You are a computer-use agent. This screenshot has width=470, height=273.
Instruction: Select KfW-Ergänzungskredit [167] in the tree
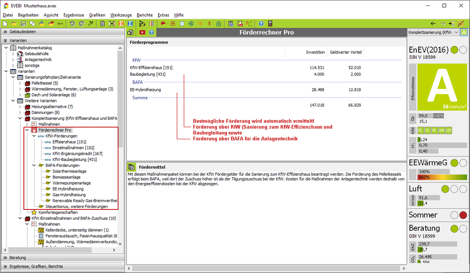point(78,153)
